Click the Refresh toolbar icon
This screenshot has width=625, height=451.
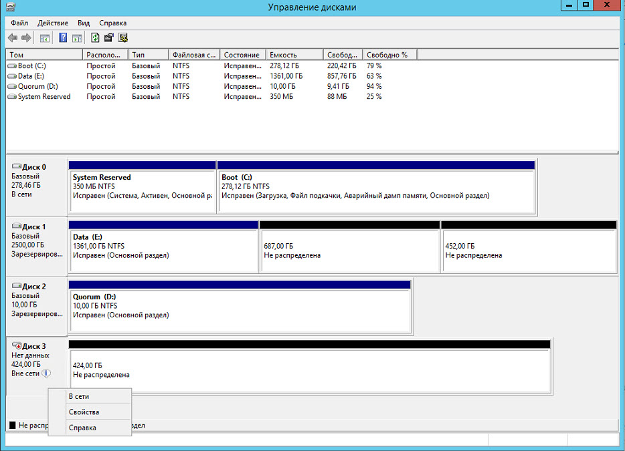tap(95, 38)
